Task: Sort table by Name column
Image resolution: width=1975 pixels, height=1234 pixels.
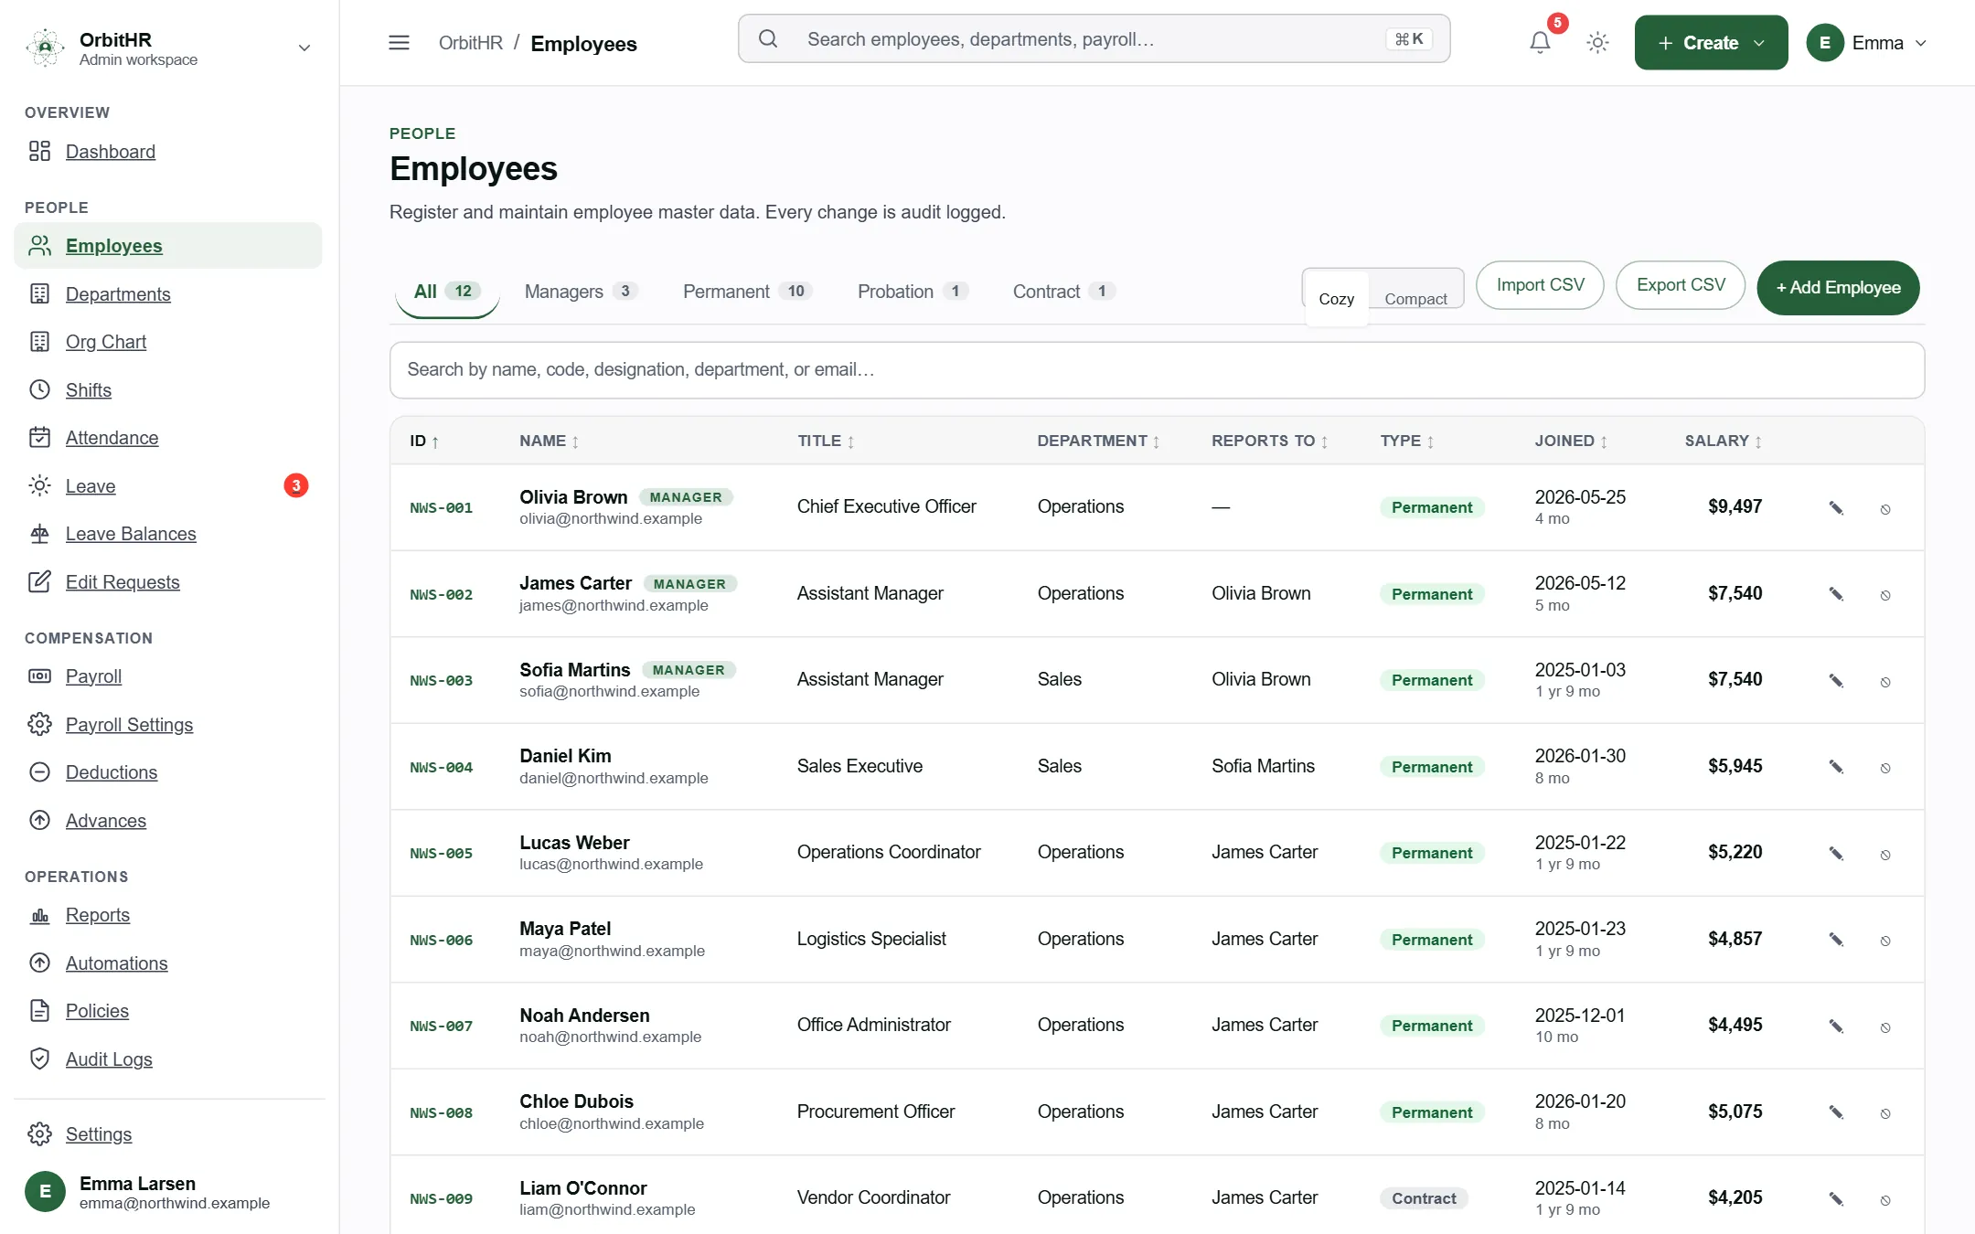Action: click(x=549, y=441)
